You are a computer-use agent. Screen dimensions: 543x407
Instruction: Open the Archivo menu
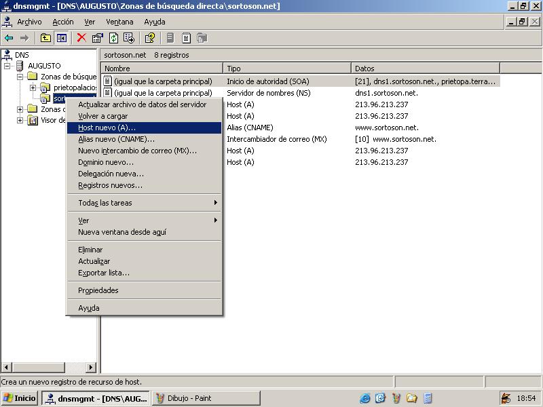point(29,22)
